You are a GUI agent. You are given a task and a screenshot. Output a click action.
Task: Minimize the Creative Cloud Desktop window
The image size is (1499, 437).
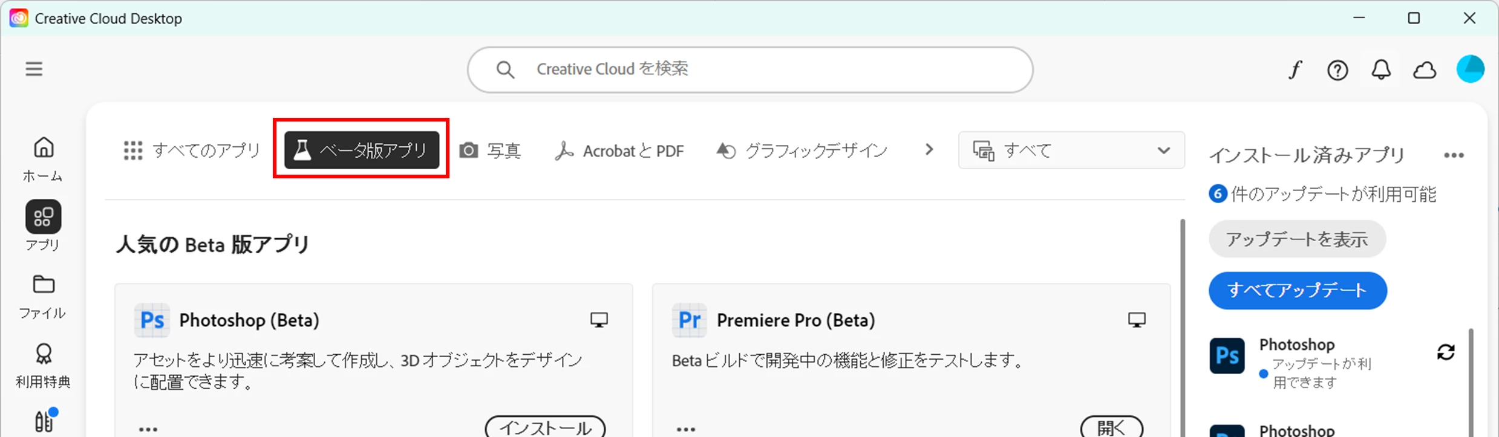[1359, 18]
